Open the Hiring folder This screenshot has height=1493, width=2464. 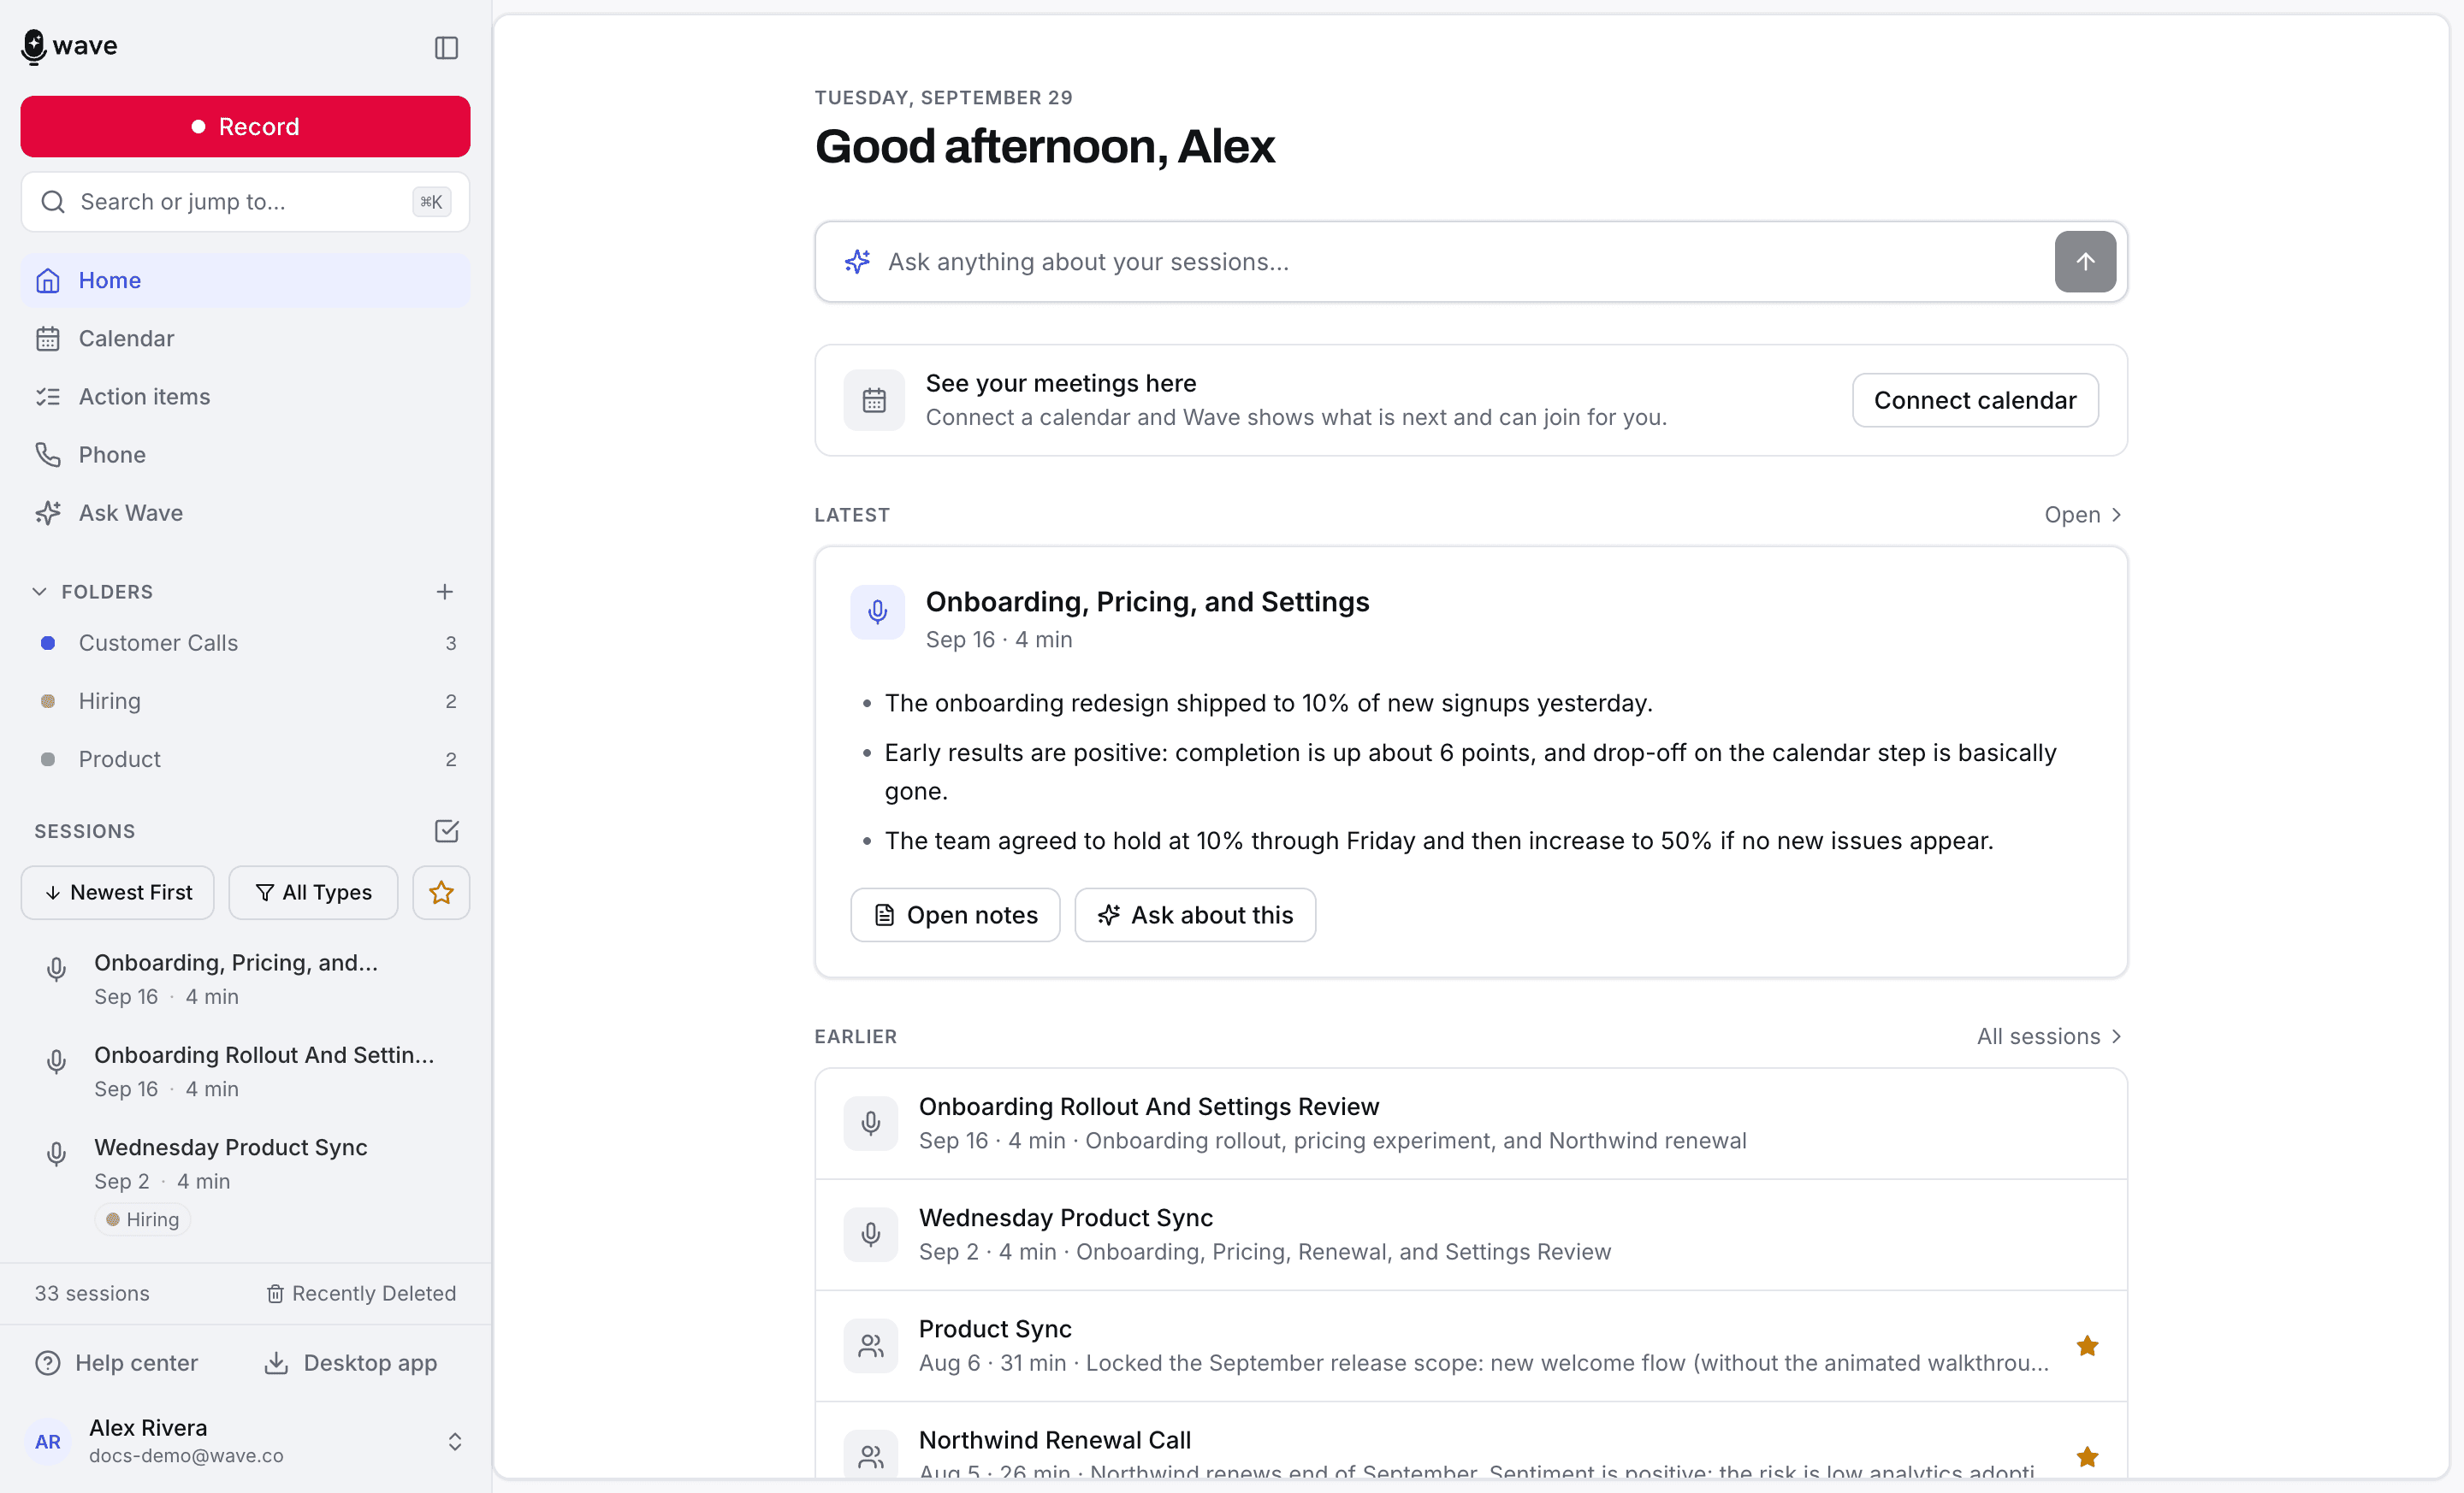[245, 700]
